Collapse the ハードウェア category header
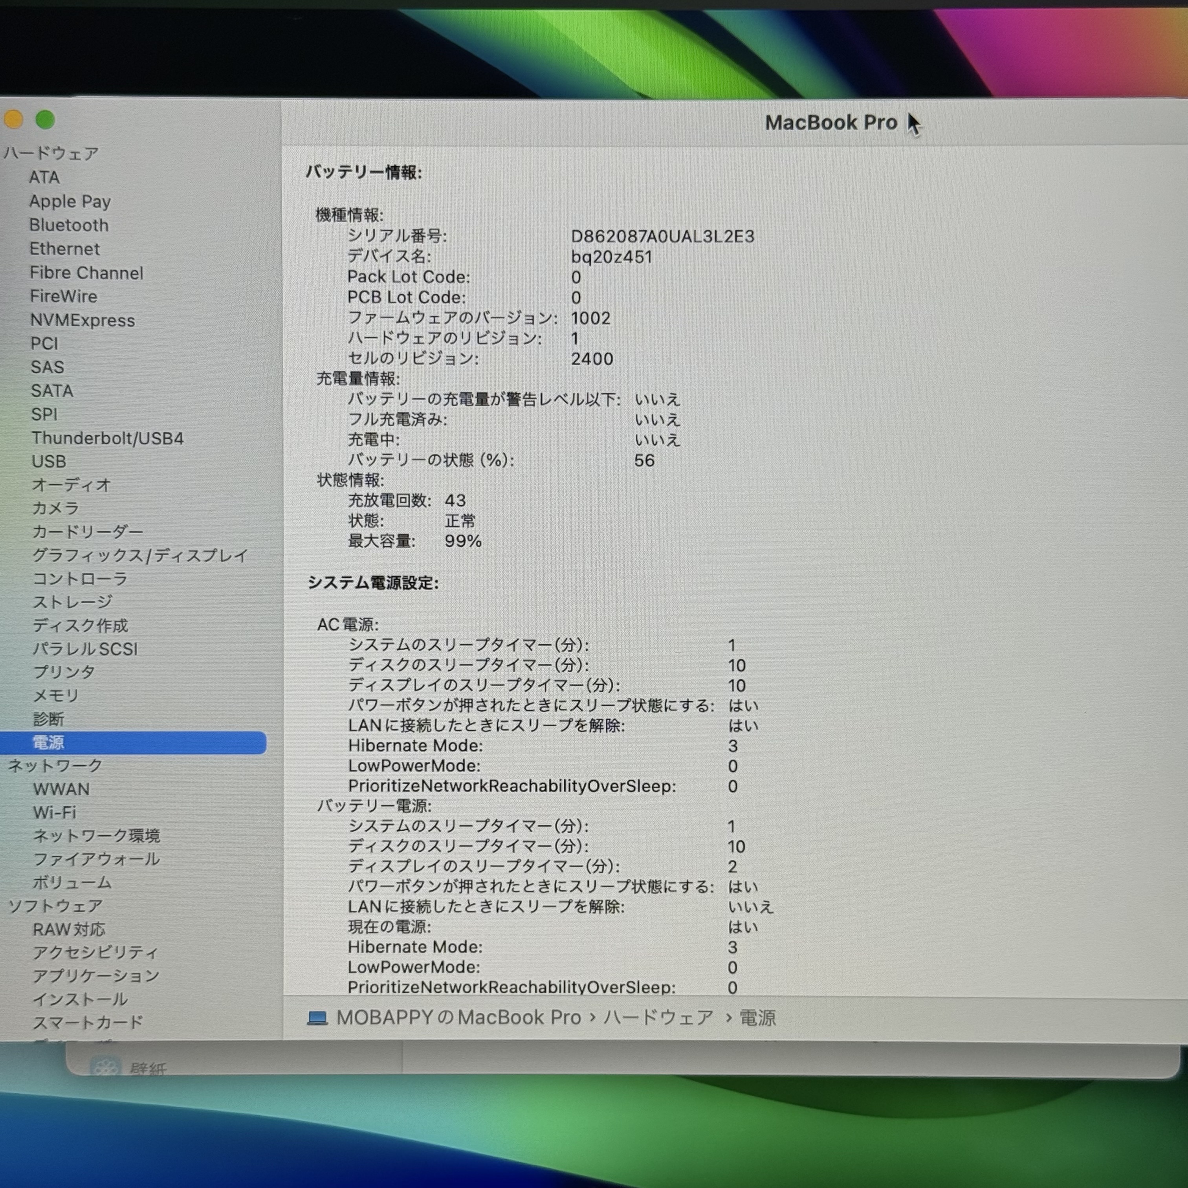The height and width of the screenshot is (1188, 1188). 51,152
